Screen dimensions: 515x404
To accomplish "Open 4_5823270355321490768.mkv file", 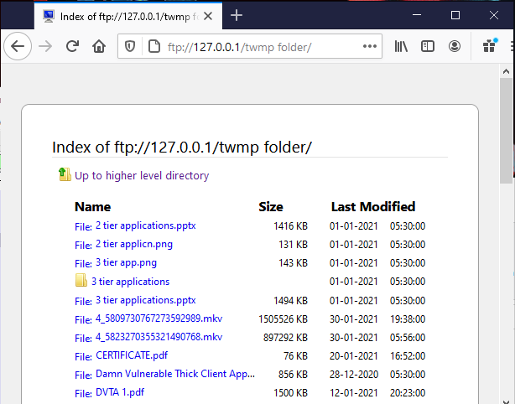I will point(159,337).
